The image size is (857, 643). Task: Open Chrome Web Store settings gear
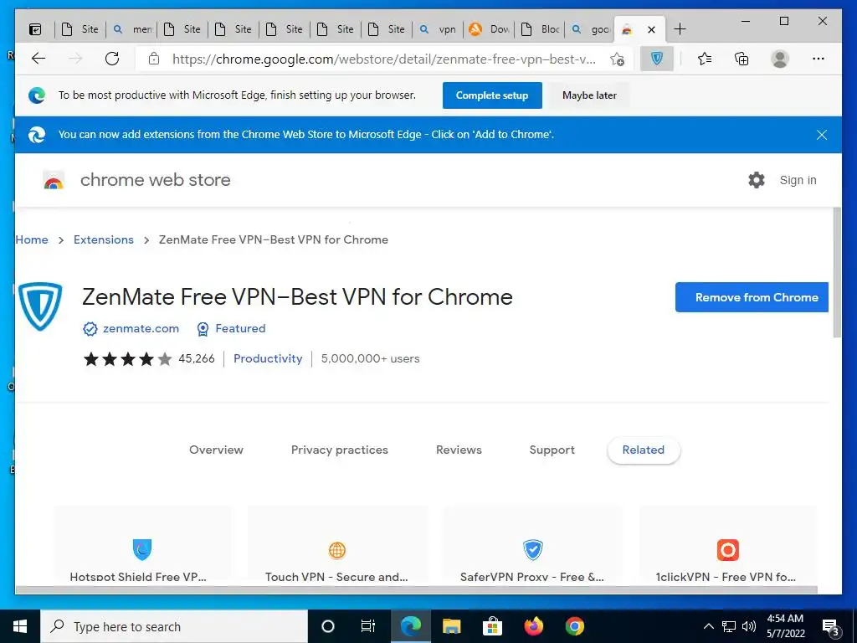(757, 180)
